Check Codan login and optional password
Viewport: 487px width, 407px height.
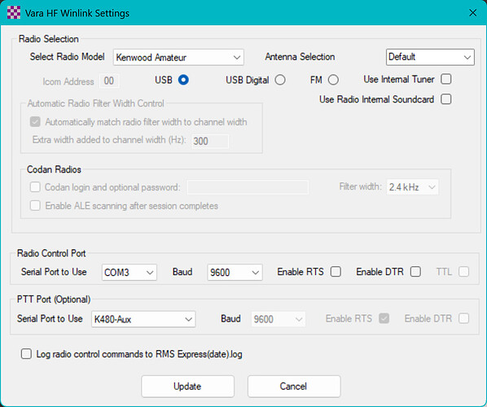35,187
